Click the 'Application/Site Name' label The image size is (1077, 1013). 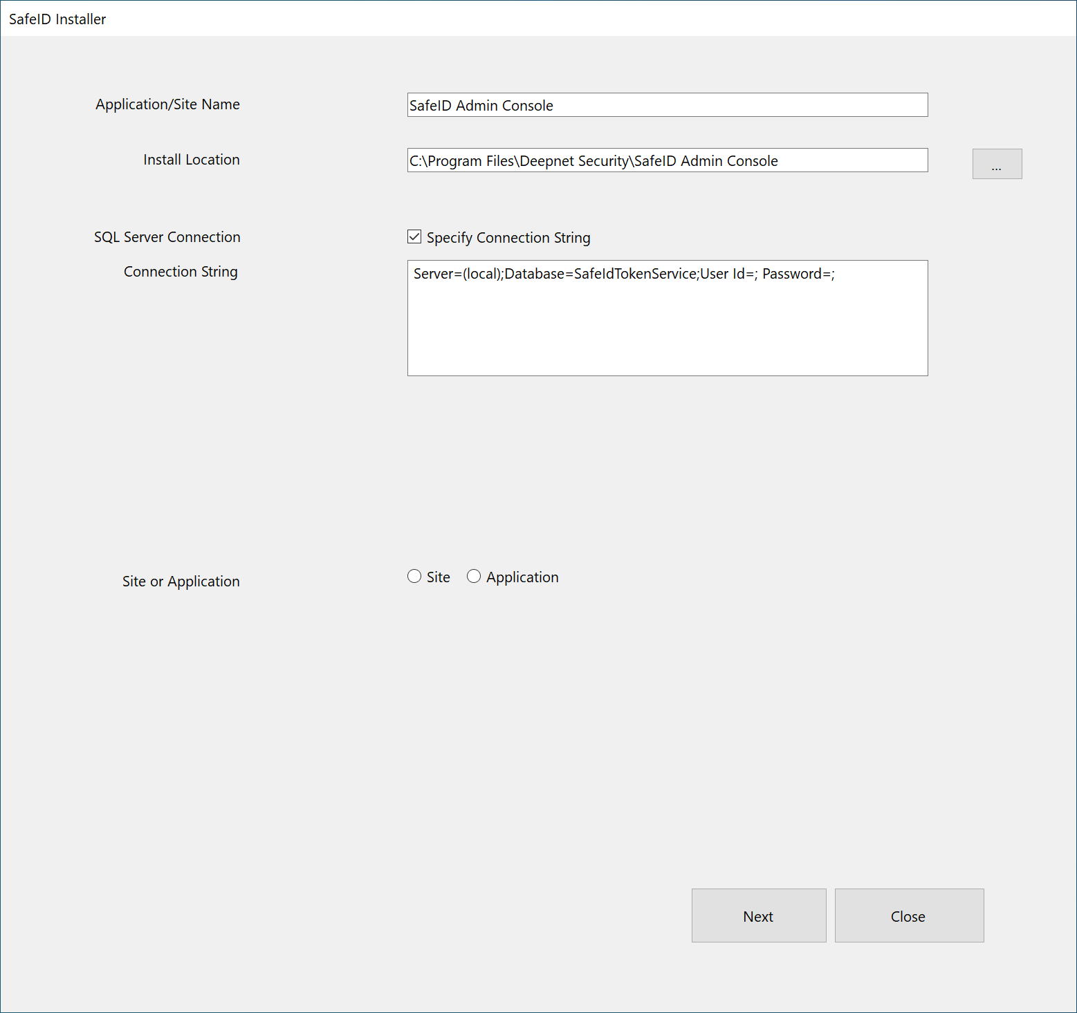pos(167,104)
